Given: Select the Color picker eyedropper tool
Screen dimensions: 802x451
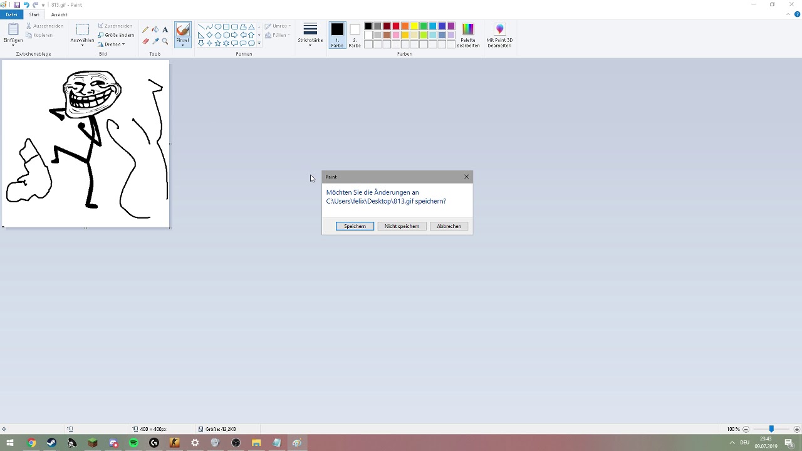Looking at the screenshot, I should 155,41.
